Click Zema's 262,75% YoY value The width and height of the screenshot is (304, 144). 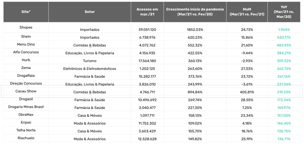coord(284,69)
